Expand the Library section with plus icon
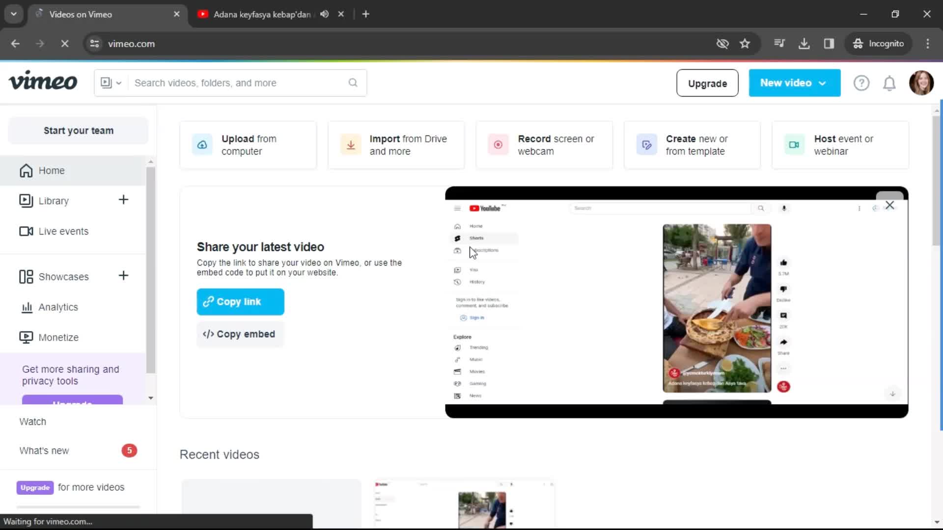Screen dimensions: 943x530 (x=124, y=201)
